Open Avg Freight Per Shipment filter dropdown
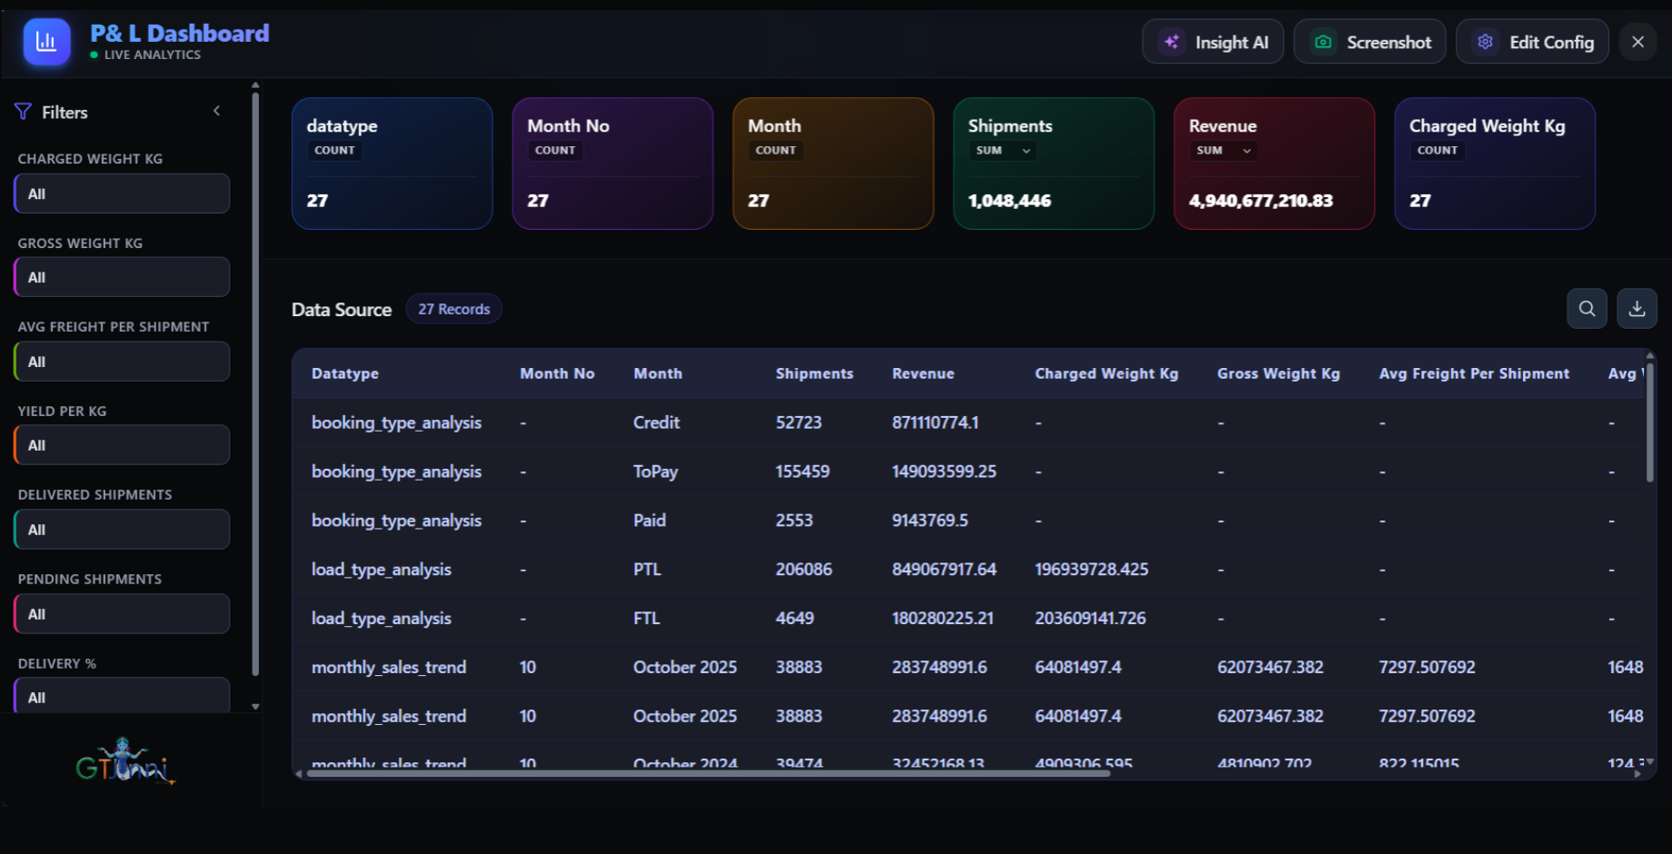 point(122,362)
